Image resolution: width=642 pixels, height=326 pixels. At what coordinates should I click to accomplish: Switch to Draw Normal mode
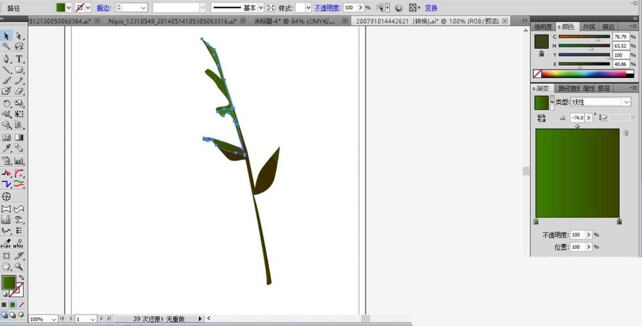pyautogui.click(x=4, y=315)
